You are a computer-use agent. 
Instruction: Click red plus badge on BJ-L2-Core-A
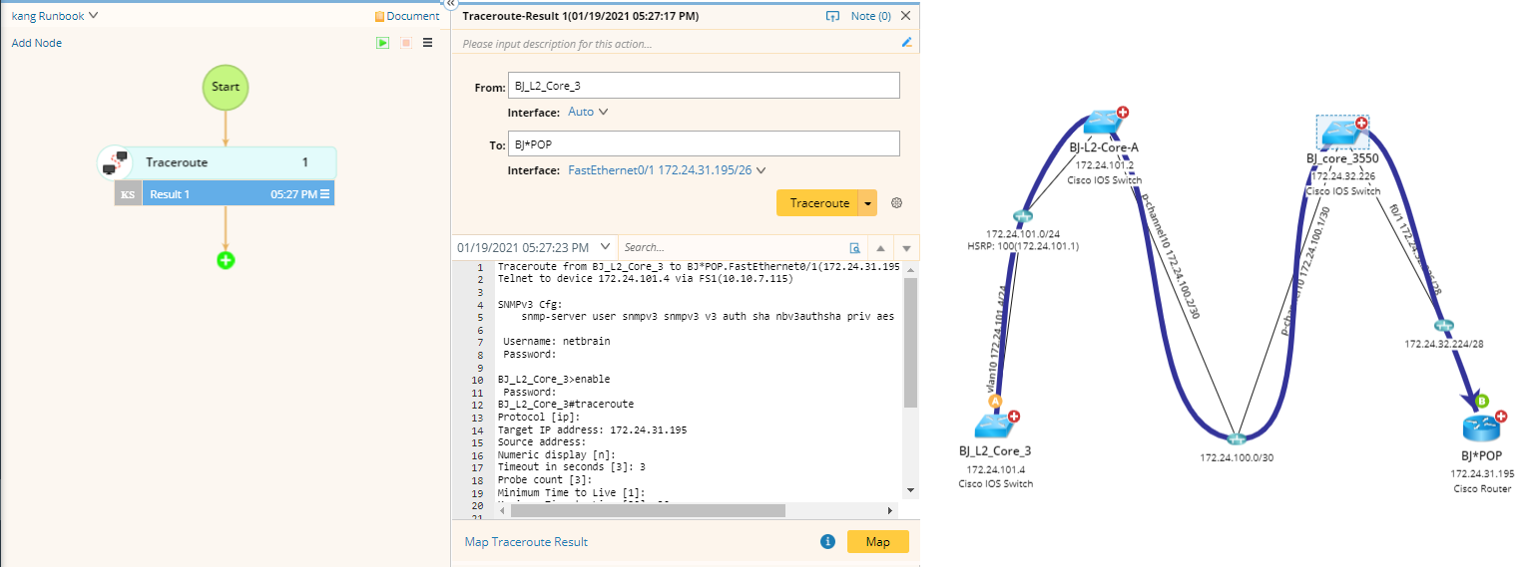(x=1123, y=113)
